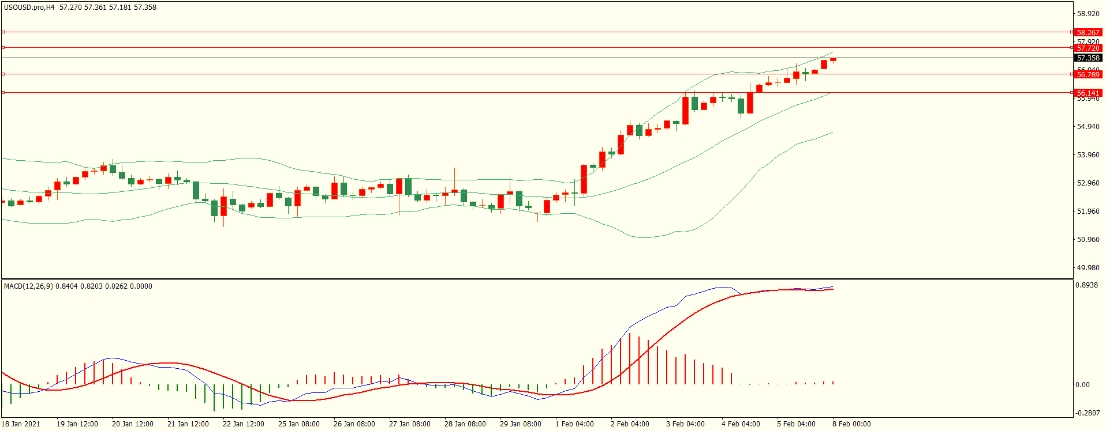Click the 50.960 price axis value
This screenshot has width=1106, height=431.
pyautogui.click(x=1088, y=240)
